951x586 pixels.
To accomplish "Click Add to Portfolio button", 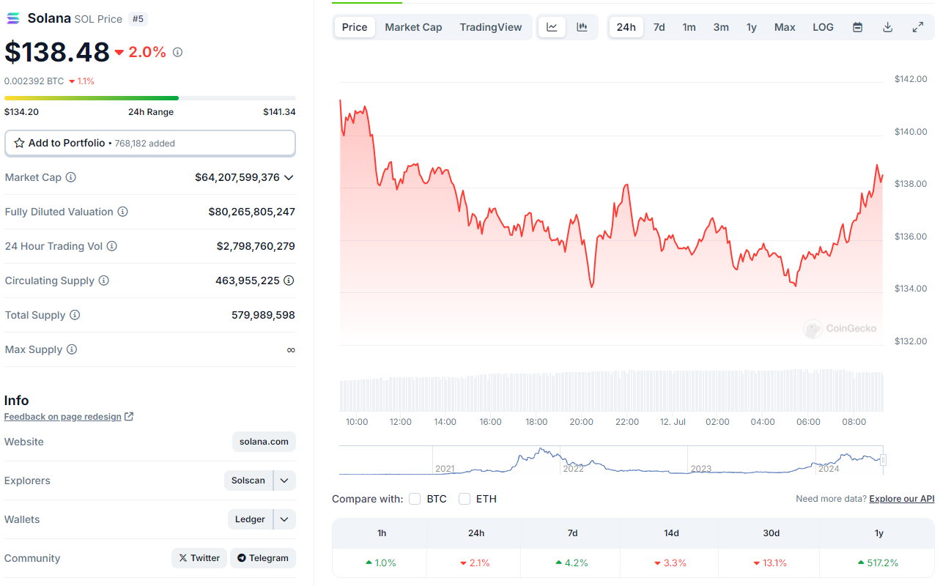I will click(x=150, y=144).
